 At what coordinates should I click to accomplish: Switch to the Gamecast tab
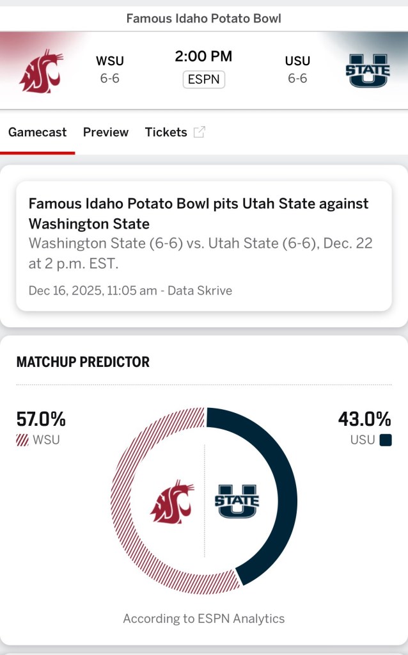(x=37, y=133)
